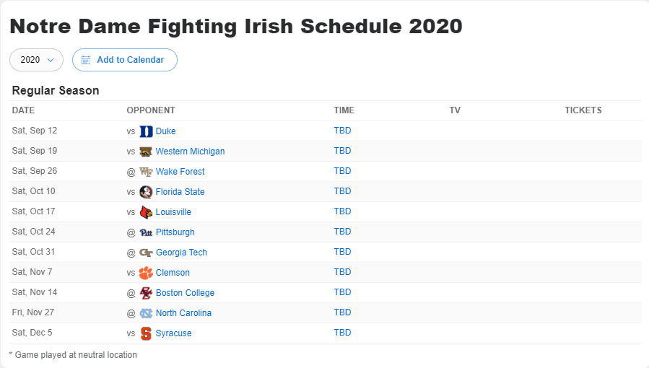Open the Clemson team link
The height and width of the screenshot is (368, 649).
coord(173,273)
